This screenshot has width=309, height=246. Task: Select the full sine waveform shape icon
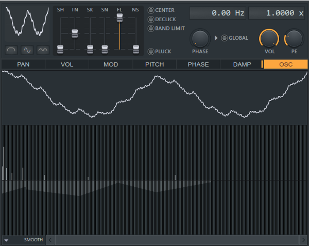(x=27, y=50)
